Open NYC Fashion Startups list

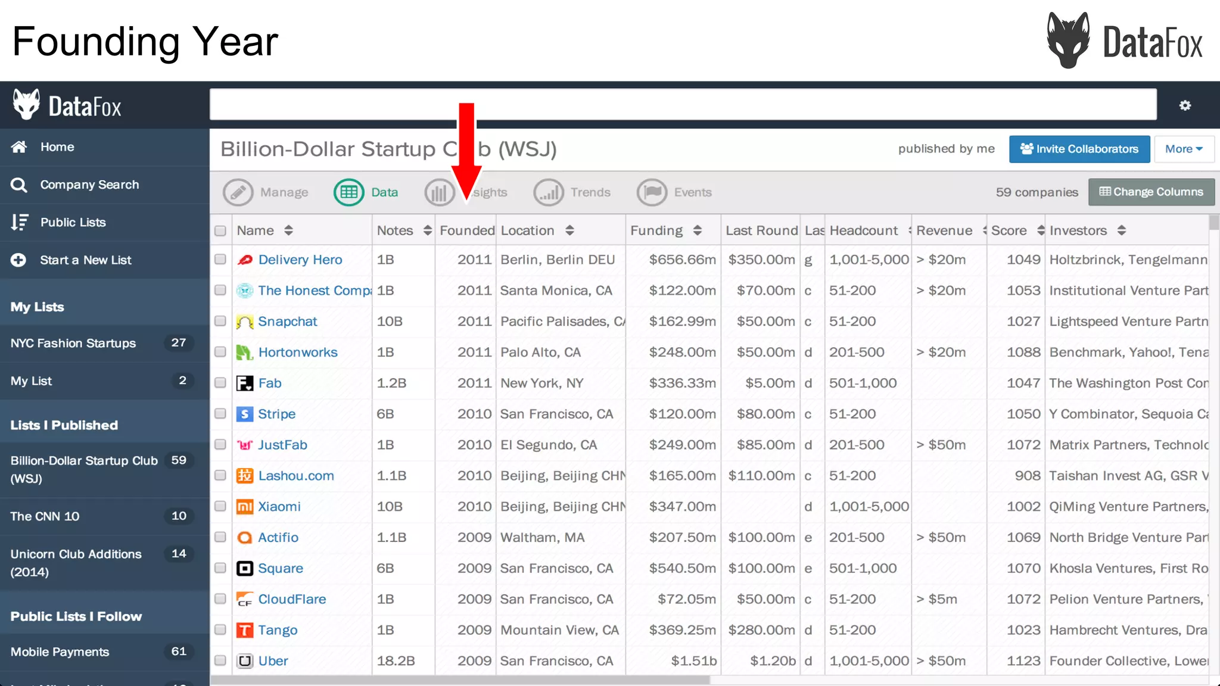click(x=73, y=344)
